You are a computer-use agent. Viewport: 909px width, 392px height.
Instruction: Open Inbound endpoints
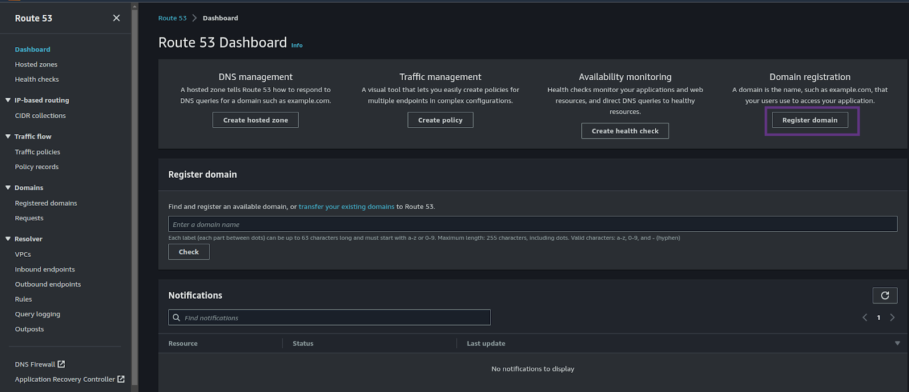pos(45,269)
